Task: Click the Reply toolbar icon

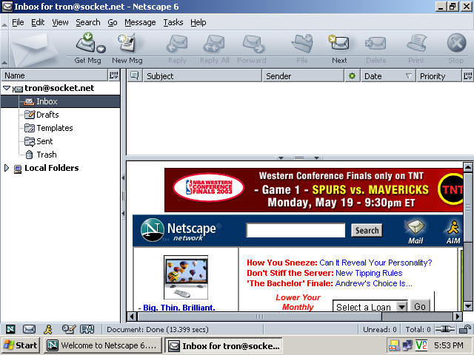Action: point(177,43)
